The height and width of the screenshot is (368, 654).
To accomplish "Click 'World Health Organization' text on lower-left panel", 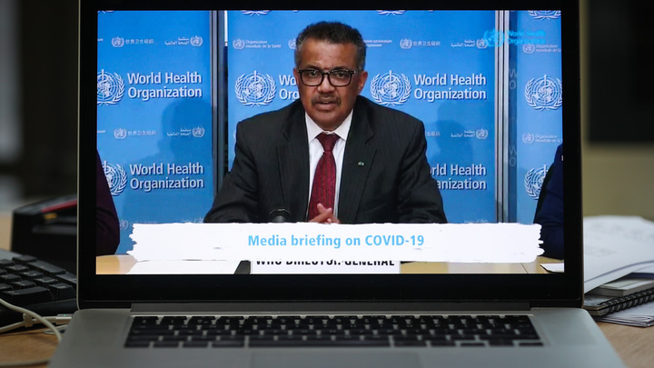I will tap(165, 176).
